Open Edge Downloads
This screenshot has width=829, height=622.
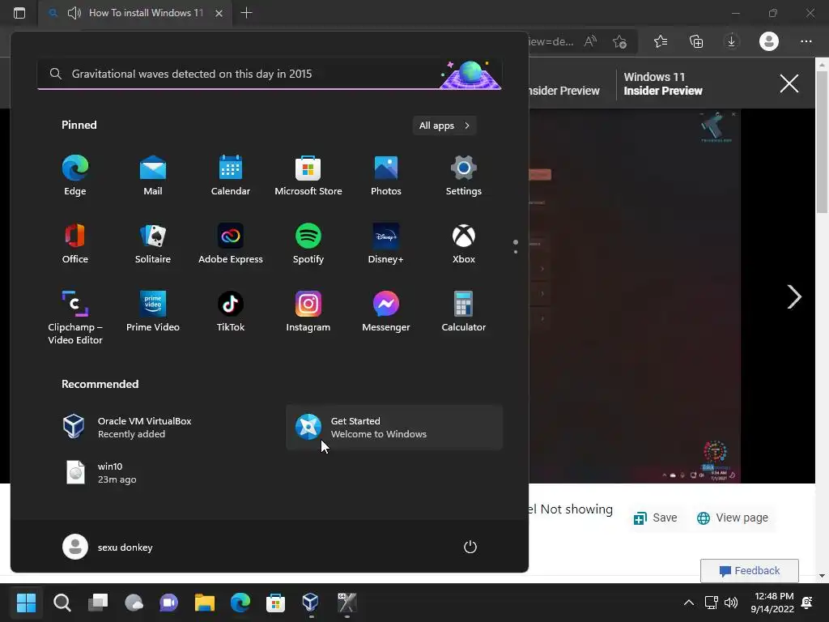pos(732,41)
